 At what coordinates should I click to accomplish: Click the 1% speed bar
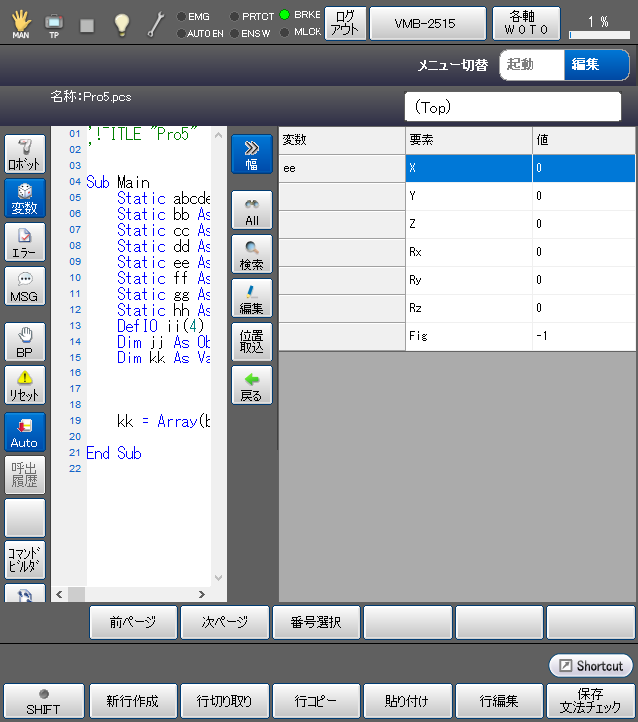click(598, 24)
